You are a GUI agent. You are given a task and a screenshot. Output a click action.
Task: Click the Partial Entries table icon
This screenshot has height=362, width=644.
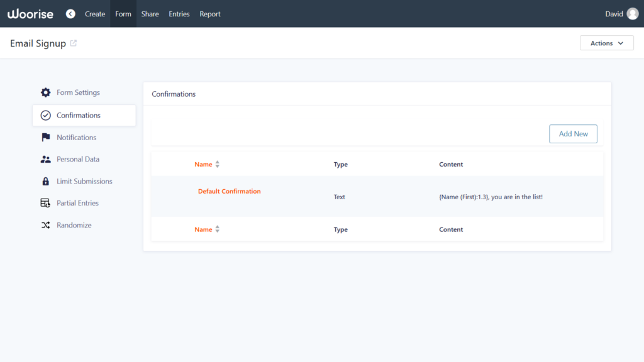pyautogui.click(x=45, y=203)
